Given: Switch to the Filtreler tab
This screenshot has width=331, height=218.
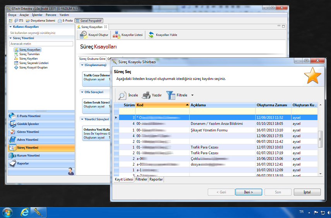Looking at the screenshot, I should (141, 180).
